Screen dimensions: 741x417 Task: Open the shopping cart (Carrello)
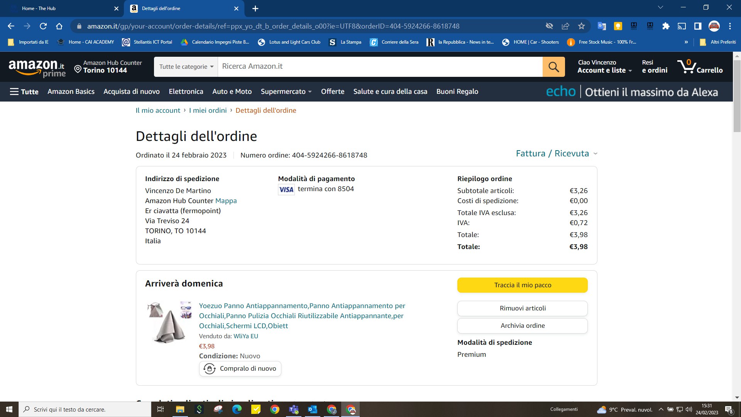click(x=700, y=67)
